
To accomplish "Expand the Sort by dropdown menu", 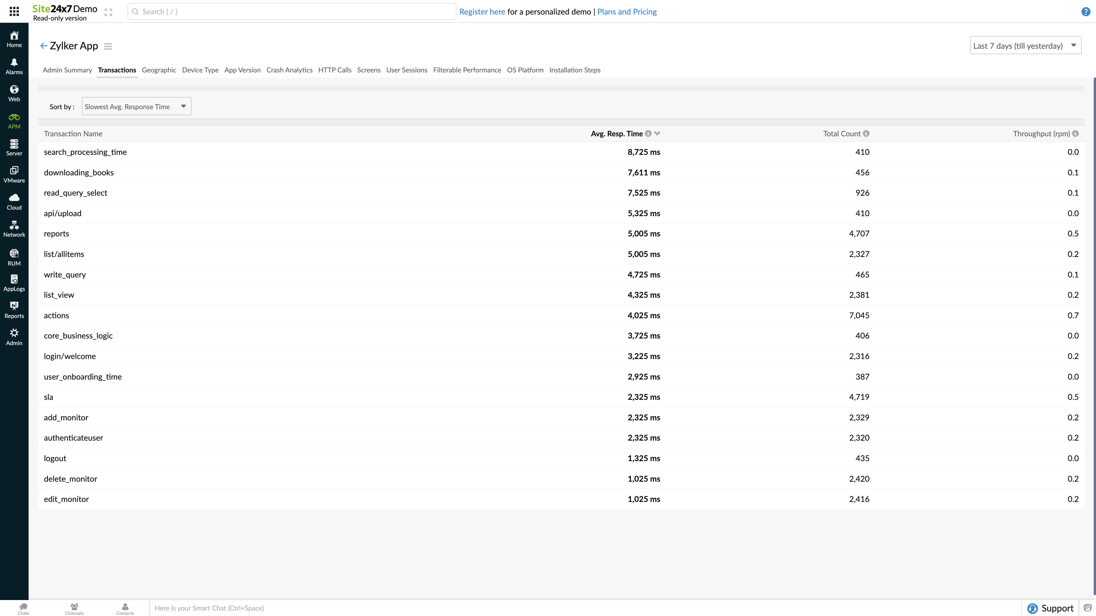I will pos(136,106).
